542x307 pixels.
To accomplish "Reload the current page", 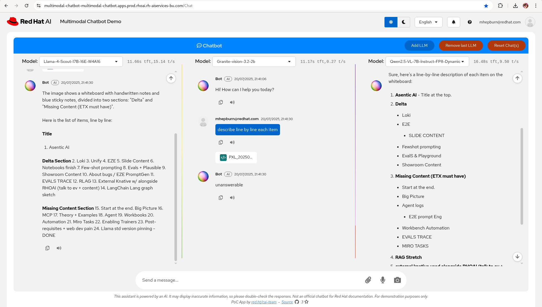I will tap(27, 6).
